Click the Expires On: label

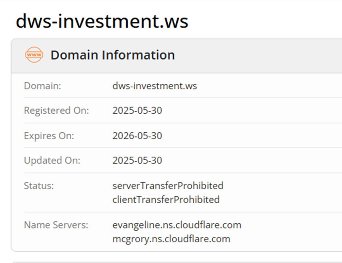(49, 136)
